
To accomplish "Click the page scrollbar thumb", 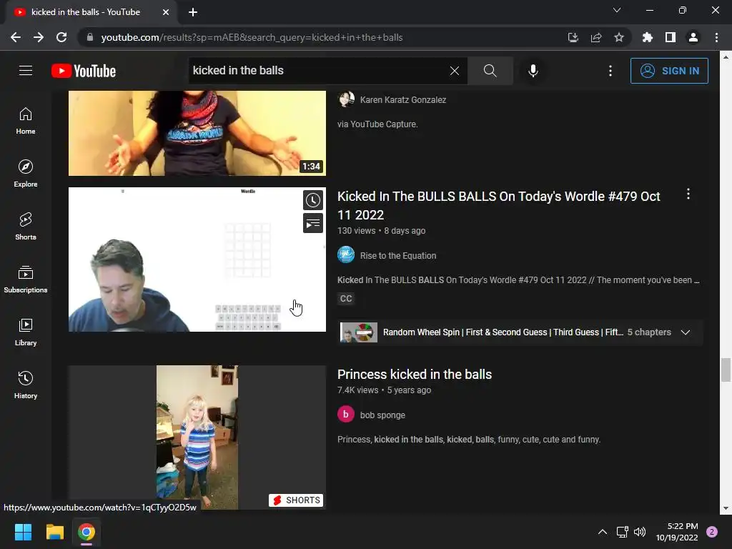I will pos(726,370).
